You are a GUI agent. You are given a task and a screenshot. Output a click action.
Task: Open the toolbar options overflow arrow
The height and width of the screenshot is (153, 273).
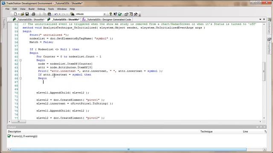[x=139, y=15]
